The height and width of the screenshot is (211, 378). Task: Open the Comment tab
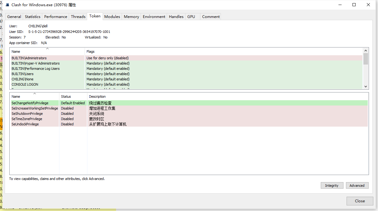(211, 17)
